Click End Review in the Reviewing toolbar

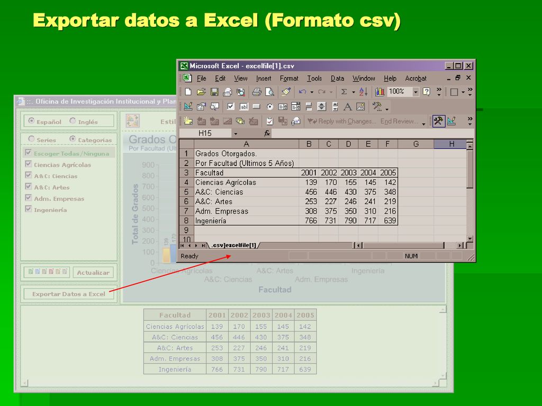[x=399, y=121]
